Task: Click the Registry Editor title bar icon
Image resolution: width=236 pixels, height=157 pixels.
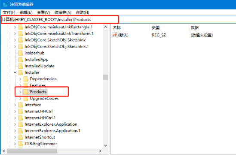Action: tap(6, 4)
